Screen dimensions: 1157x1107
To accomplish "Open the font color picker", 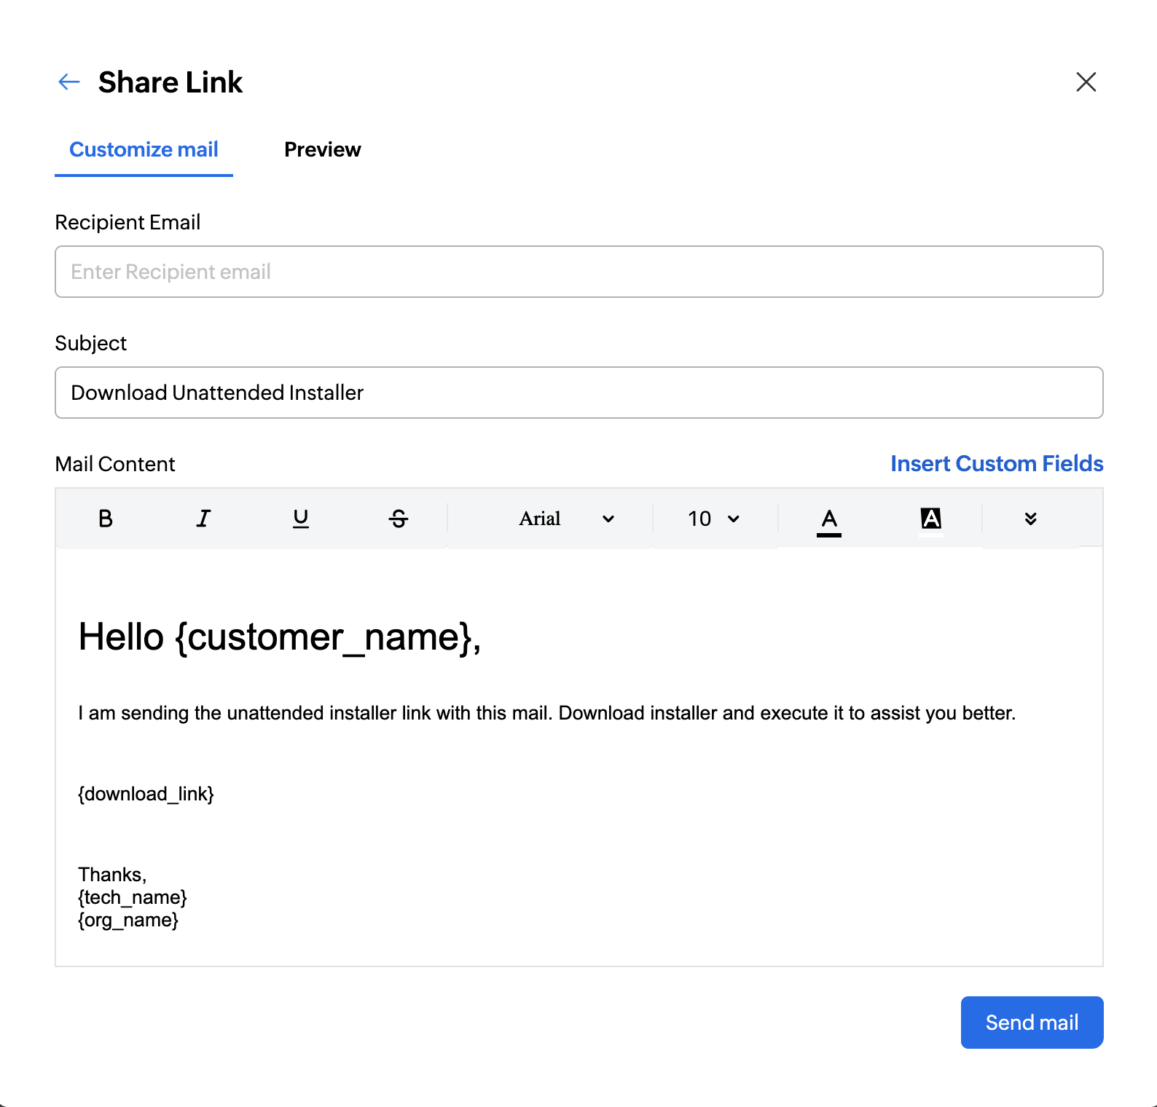I will [x=828, y=519].
